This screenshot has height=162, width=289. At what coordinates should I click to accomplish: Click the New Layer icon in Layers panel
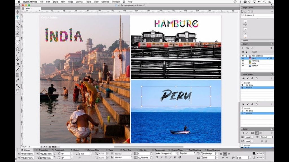point(243,48)
